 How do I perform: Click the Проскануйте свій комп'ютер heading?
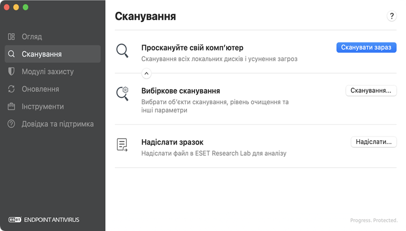tap(192, 48)
